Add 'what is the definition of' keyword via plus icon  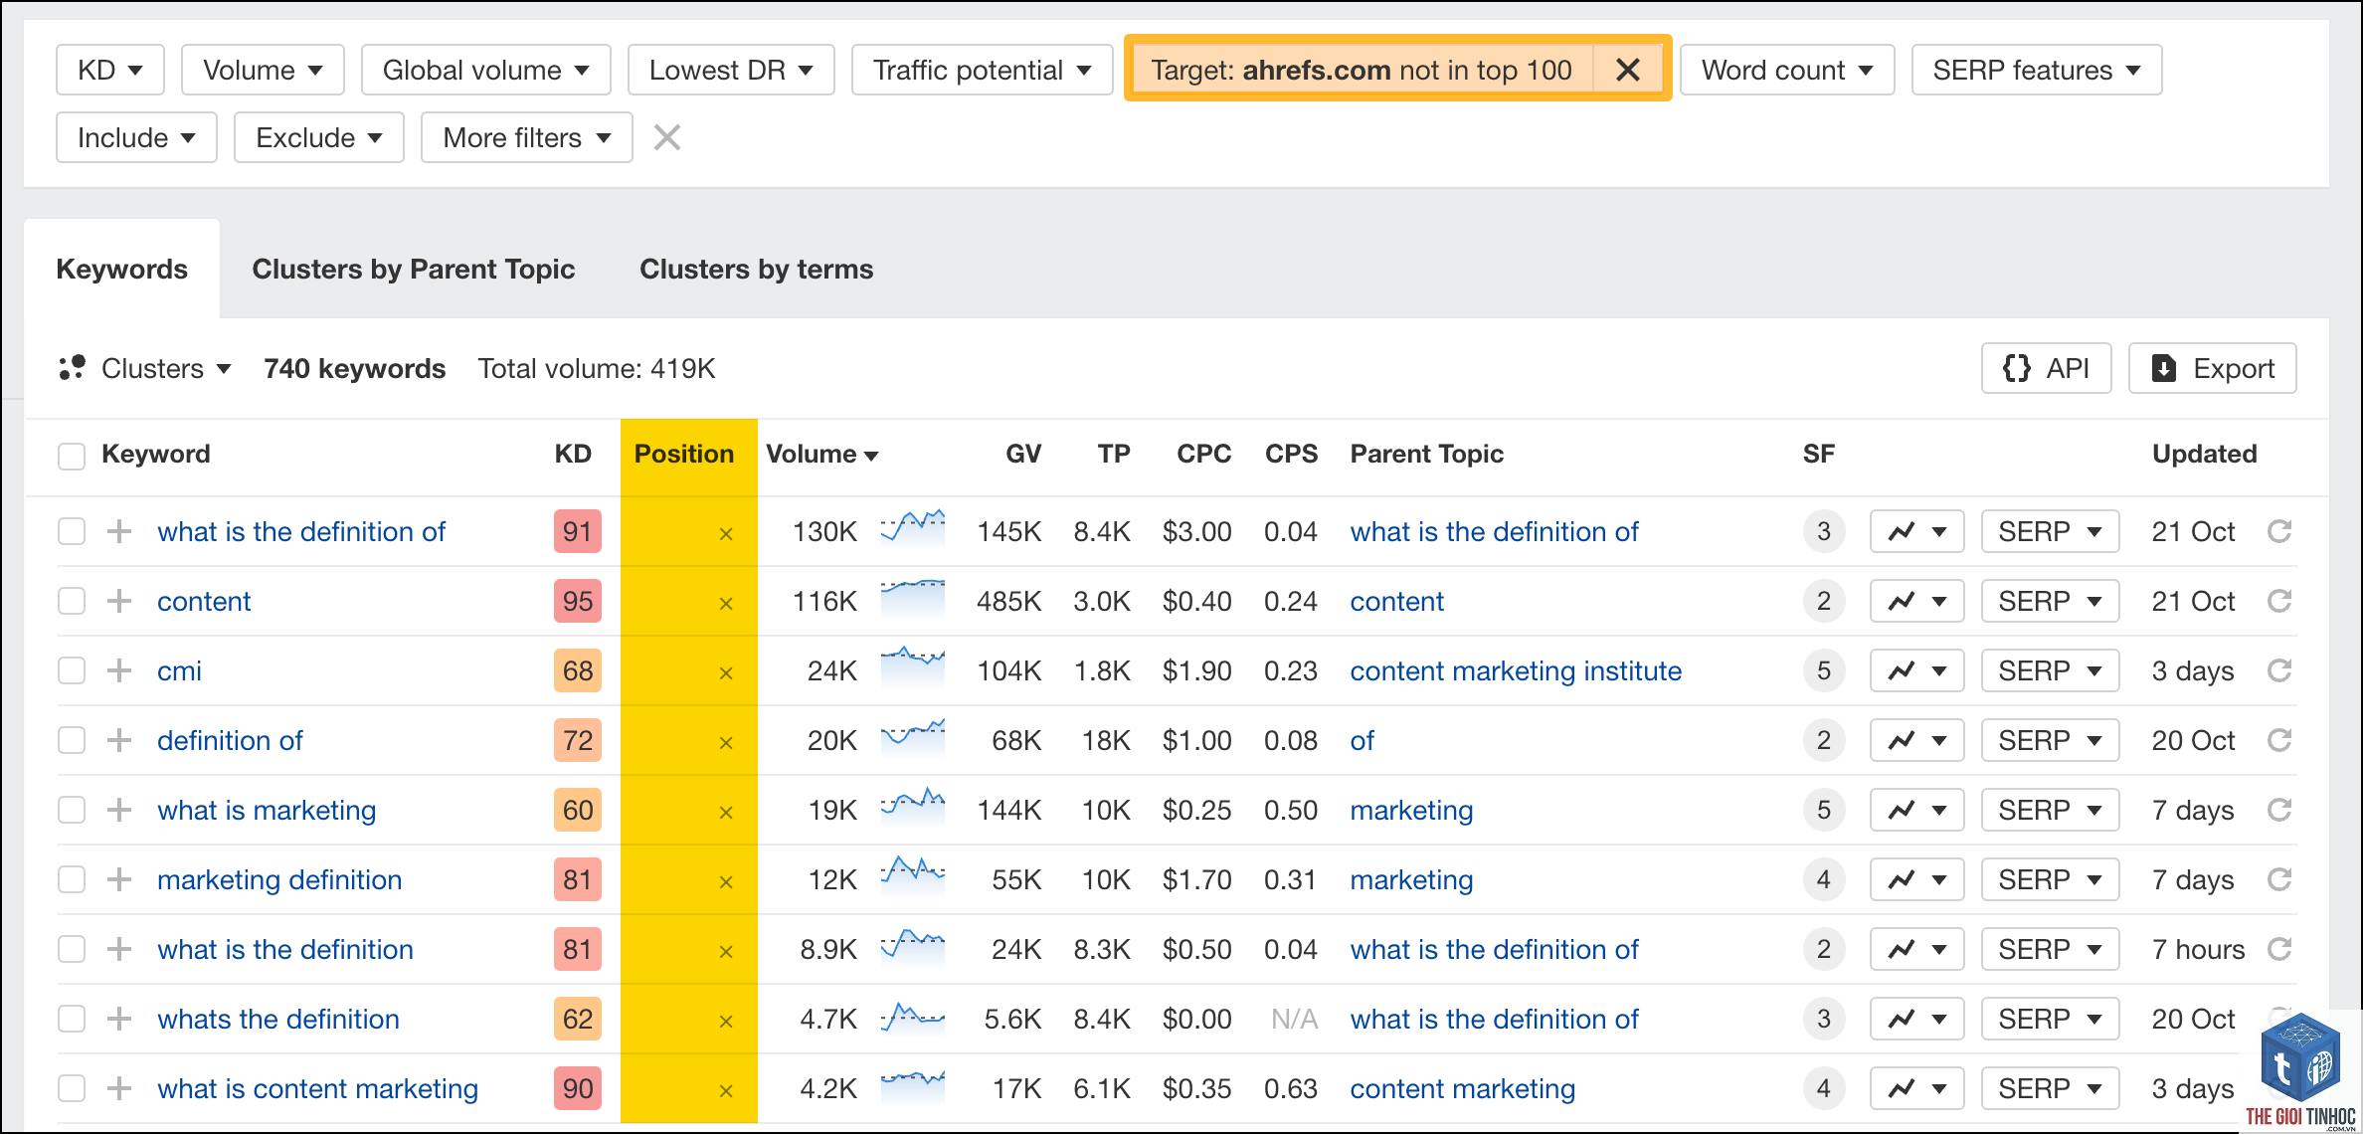coord(119,531)
